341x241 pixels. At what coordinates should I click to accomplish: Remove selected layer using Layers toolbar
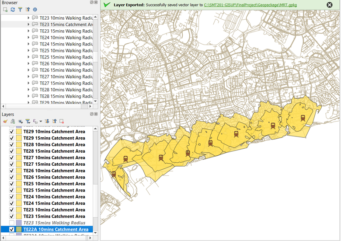[x=62, y=121]
